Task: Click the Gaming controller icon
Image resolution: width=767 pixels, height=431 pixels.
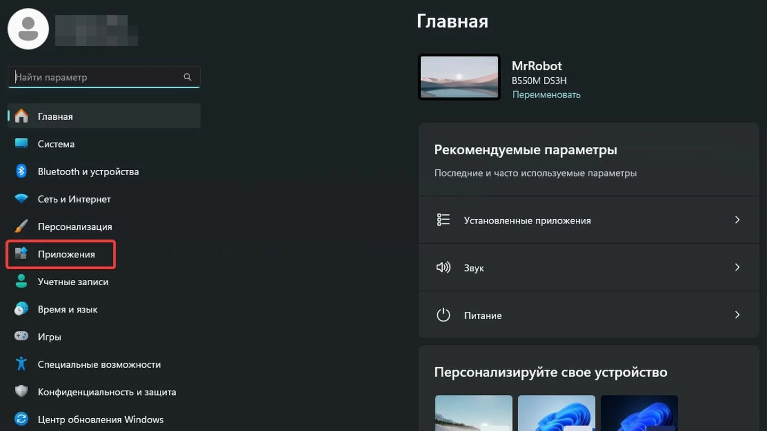Action: [21, 337]
